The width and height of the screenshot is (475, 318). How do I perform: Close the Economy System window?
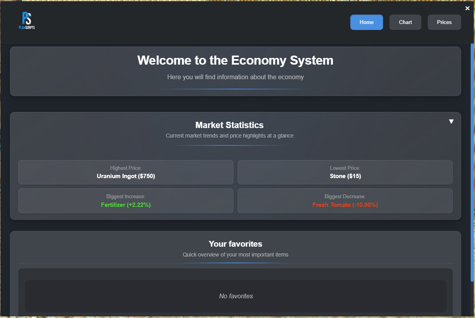(467, 8)
